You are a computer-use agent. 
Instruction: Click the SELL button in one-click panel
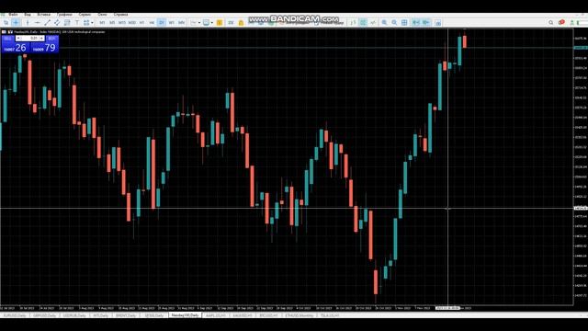point(8,39)
